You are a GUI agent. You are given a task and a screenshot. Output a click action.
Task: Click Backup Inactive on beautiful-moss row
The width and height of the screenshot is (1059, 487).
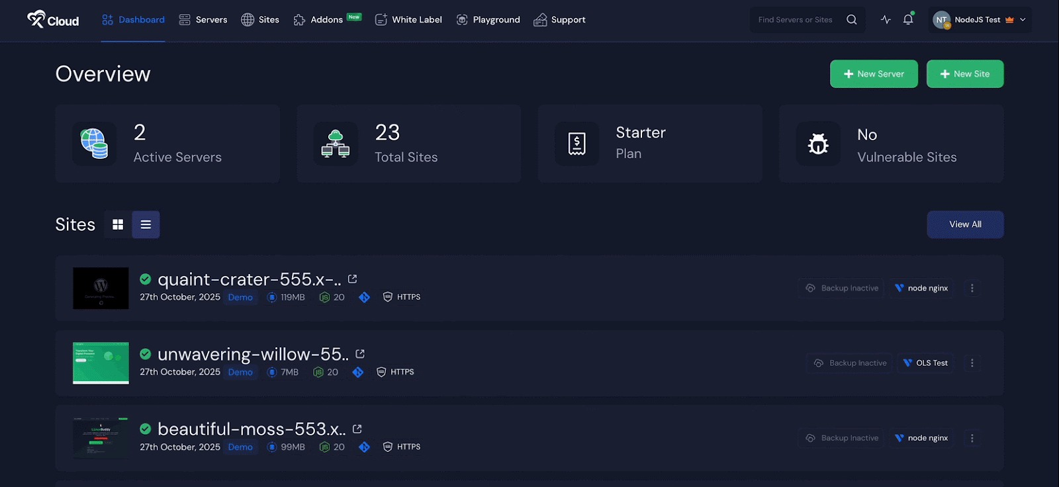tap(841, 437)
